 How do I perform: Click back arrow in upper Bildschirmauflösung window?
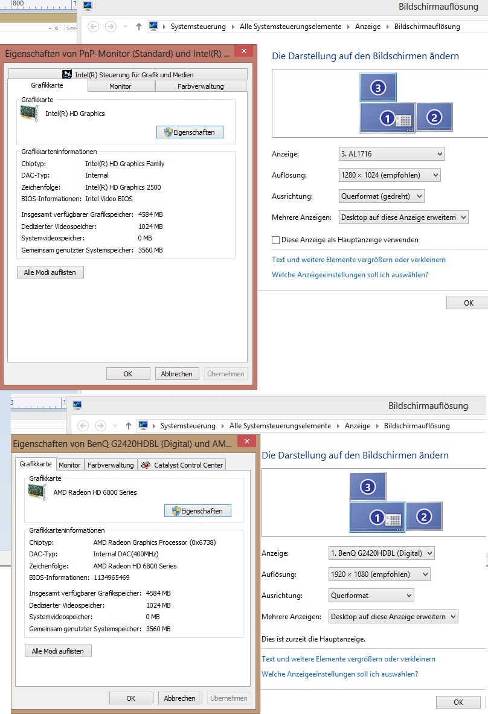pyautogui.click(x=93, y=27)
